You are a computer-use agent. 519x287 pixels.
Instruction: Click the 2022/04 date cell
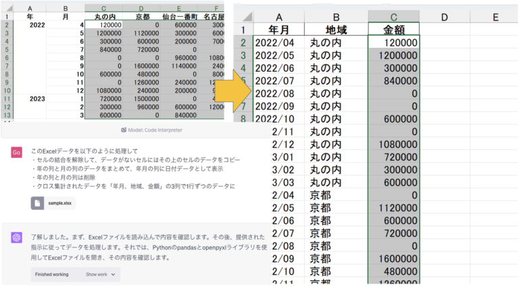click(x=280, y=42)
